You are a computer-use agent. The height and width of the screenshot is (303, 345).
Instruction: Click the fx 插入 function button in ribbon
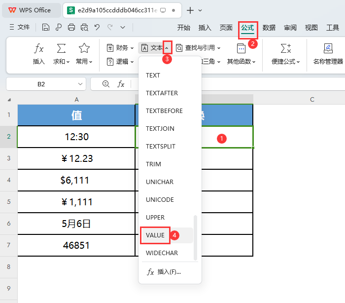pos(39,54)
